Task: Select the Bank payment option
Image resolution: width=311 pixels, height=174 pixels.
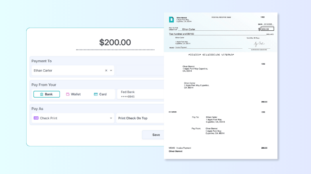Action: [47, 94]
